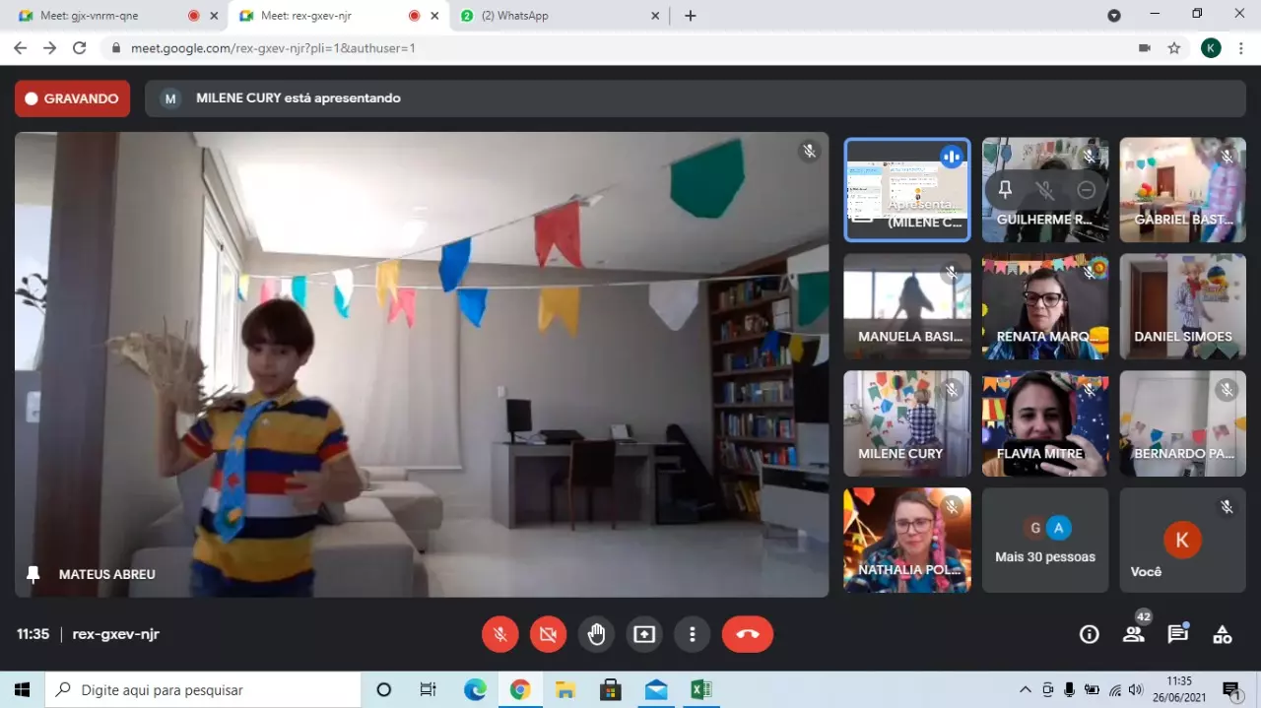Open the activities shapes icon
Screen dimensions: 1261x708
click(x=1222, y=634)
